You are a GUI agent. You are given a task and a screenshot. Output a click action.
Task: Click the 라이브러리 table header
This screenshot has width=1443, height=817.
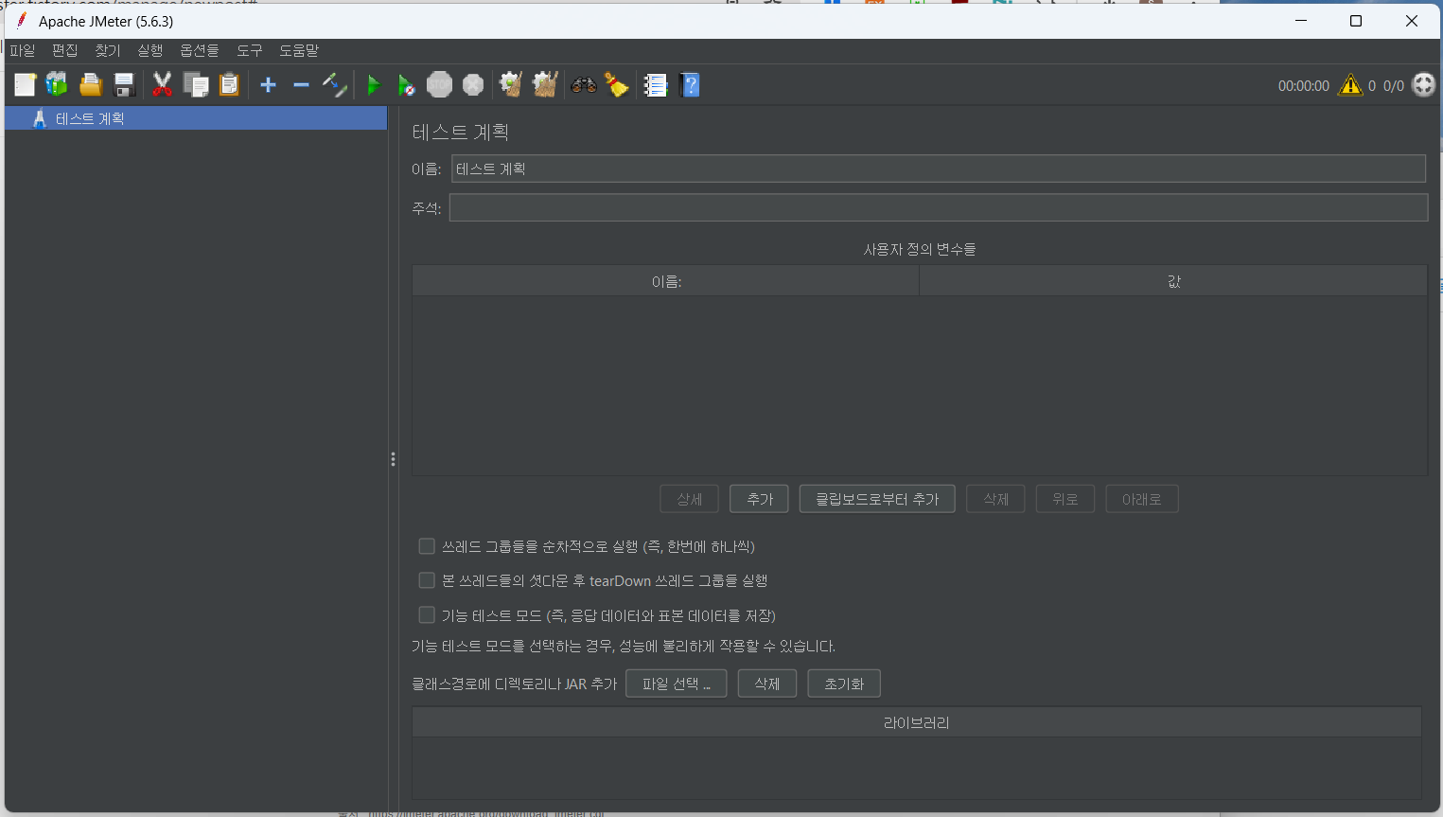coord(916,722)
